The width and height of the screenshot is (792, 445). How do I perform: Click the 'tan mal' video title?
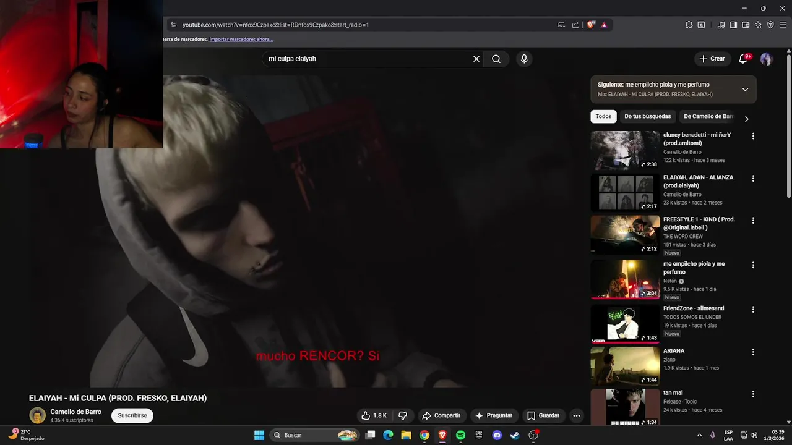pos(673,392)
